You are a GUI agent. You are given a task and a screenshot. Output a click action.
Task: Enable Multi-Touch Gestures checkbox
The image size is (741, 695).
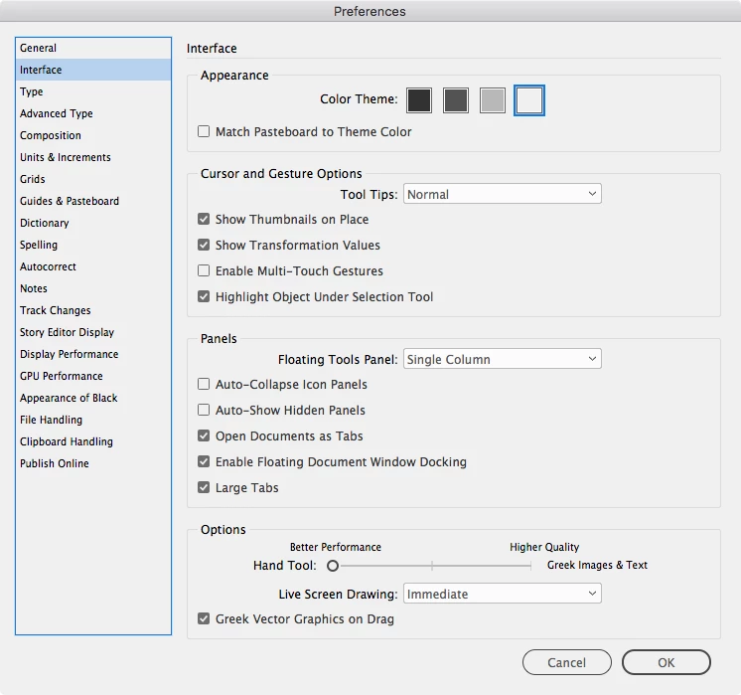tap(204, 270)
